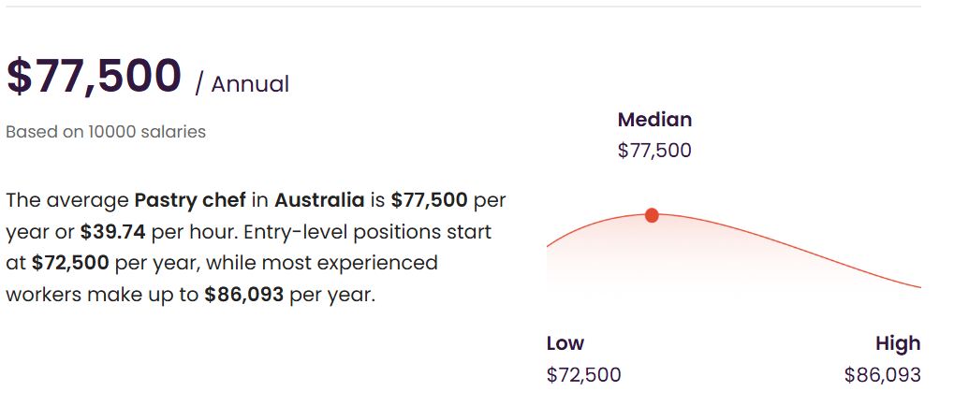The image size is (954, 406).
Task: Click the "High" chart label
Action: 898,343
